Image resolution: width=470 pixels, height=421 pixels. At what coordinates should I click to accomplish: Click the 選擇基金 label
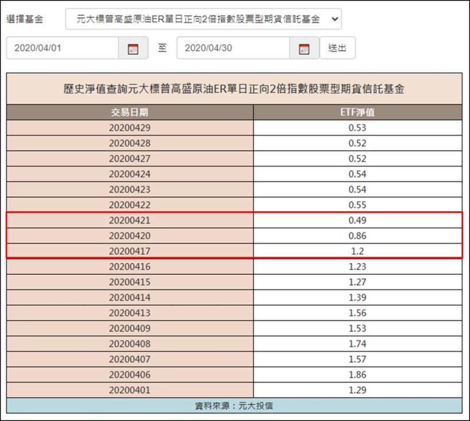[25, 19]
